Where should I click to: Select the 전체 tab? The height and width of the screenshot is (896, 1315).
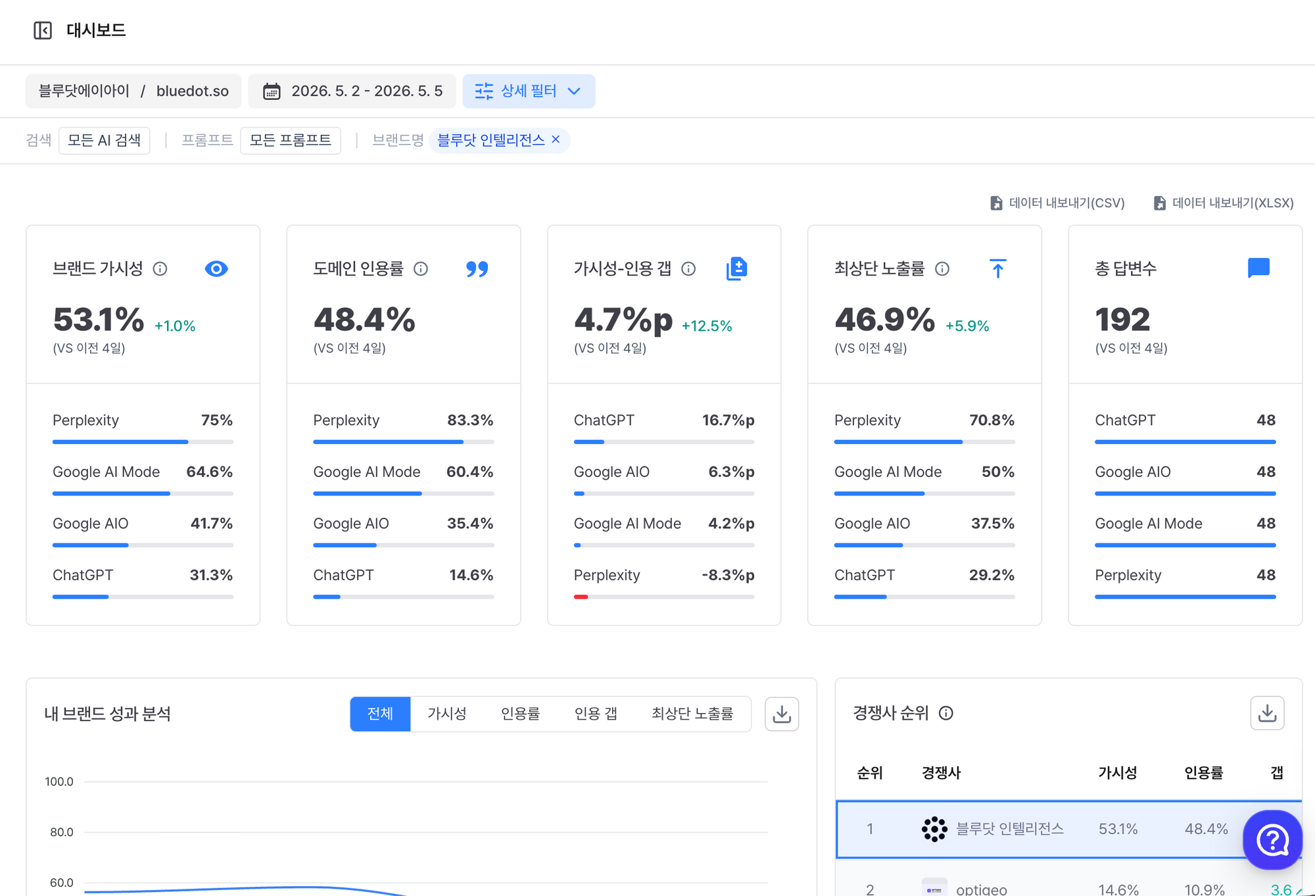pos(380,714)
